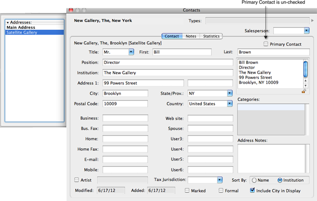The height and width of the screenshot is (201, 317).
Task: Enable the Artist checkbox
Action: coord(76,180)
